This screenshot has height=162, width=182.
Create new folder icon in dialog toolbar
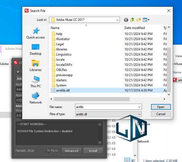(139, 20)
